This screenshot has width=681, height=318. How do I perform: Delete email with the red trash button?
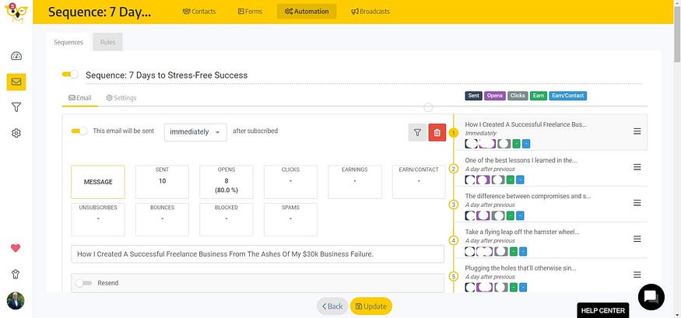(x=437, y=132)
